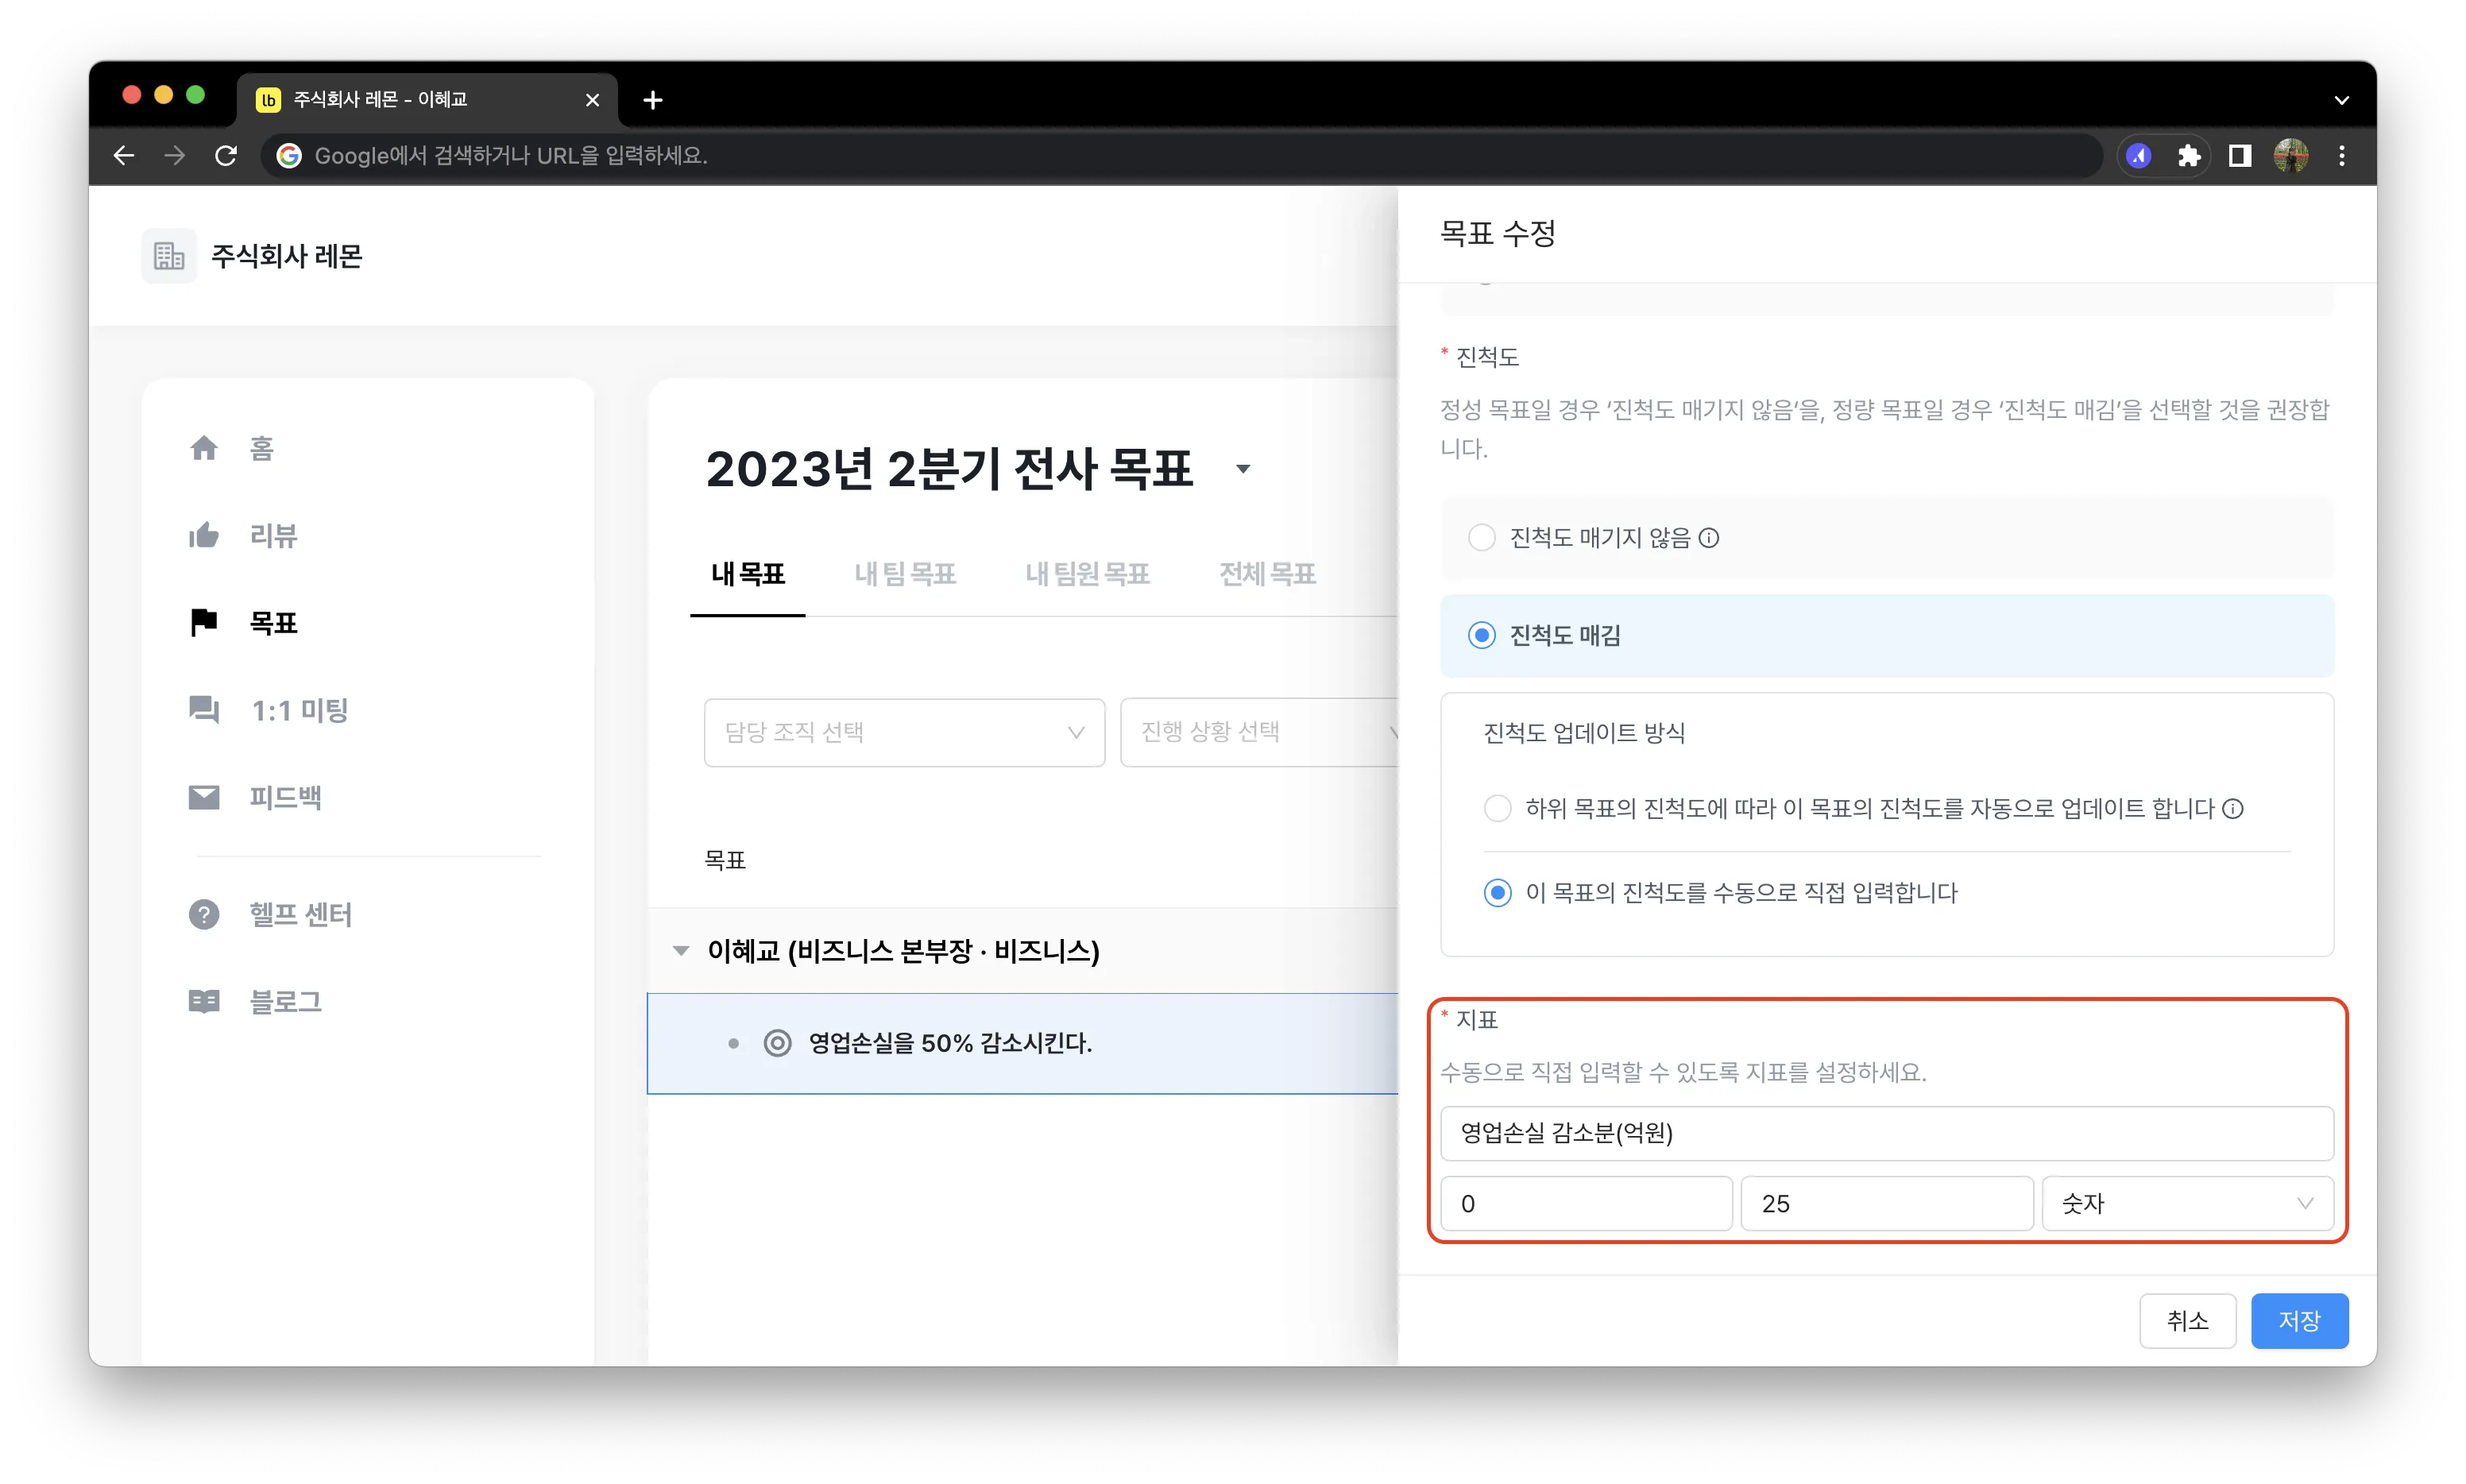Open the 헬프 센터 sidebar link
Viewport: 2466px width, 1484px height.
pos(300,914)
